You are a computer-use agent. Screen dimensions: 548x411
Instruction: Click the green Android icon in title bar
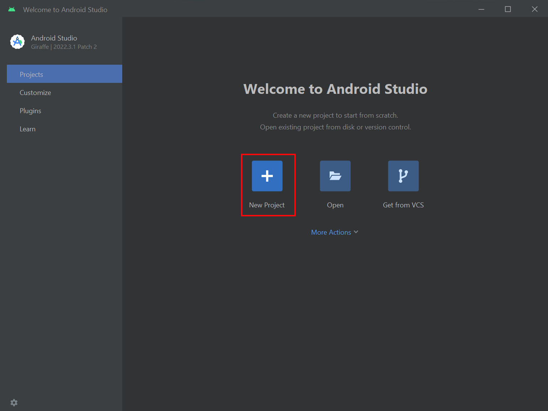click(12, 10)
